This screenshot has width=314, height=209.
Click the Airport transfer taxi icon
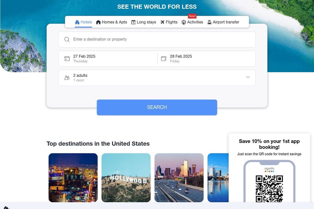(x=209, y=22)
